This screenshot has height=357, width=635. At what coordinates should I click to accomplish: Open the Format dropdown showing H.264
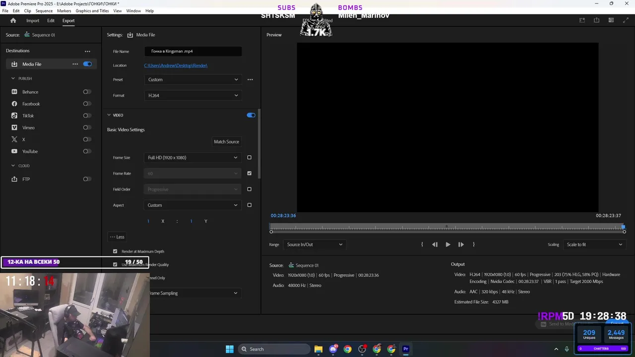click(x=193, y=95)
